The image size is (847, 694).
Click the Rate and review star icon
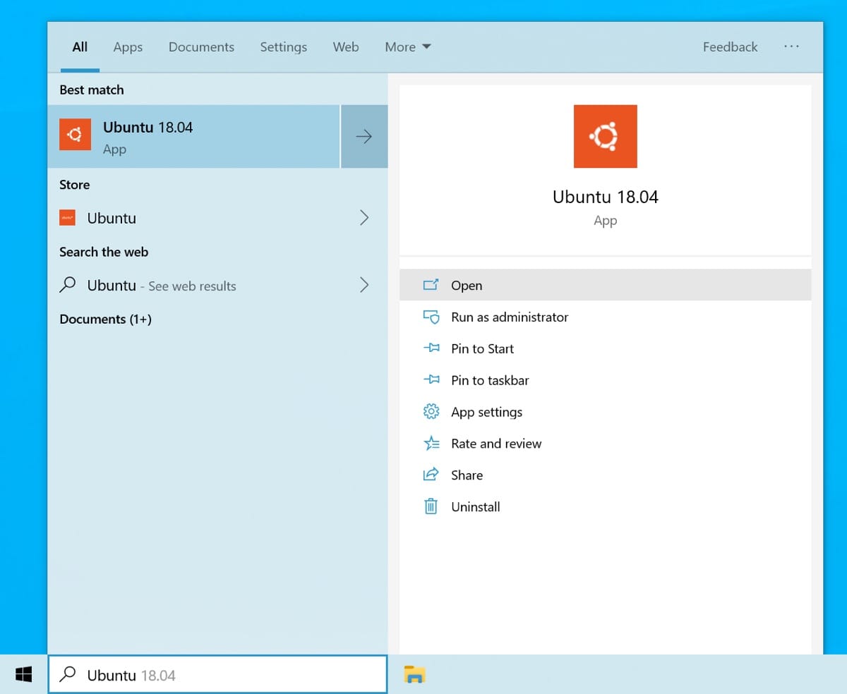point(431,443)
